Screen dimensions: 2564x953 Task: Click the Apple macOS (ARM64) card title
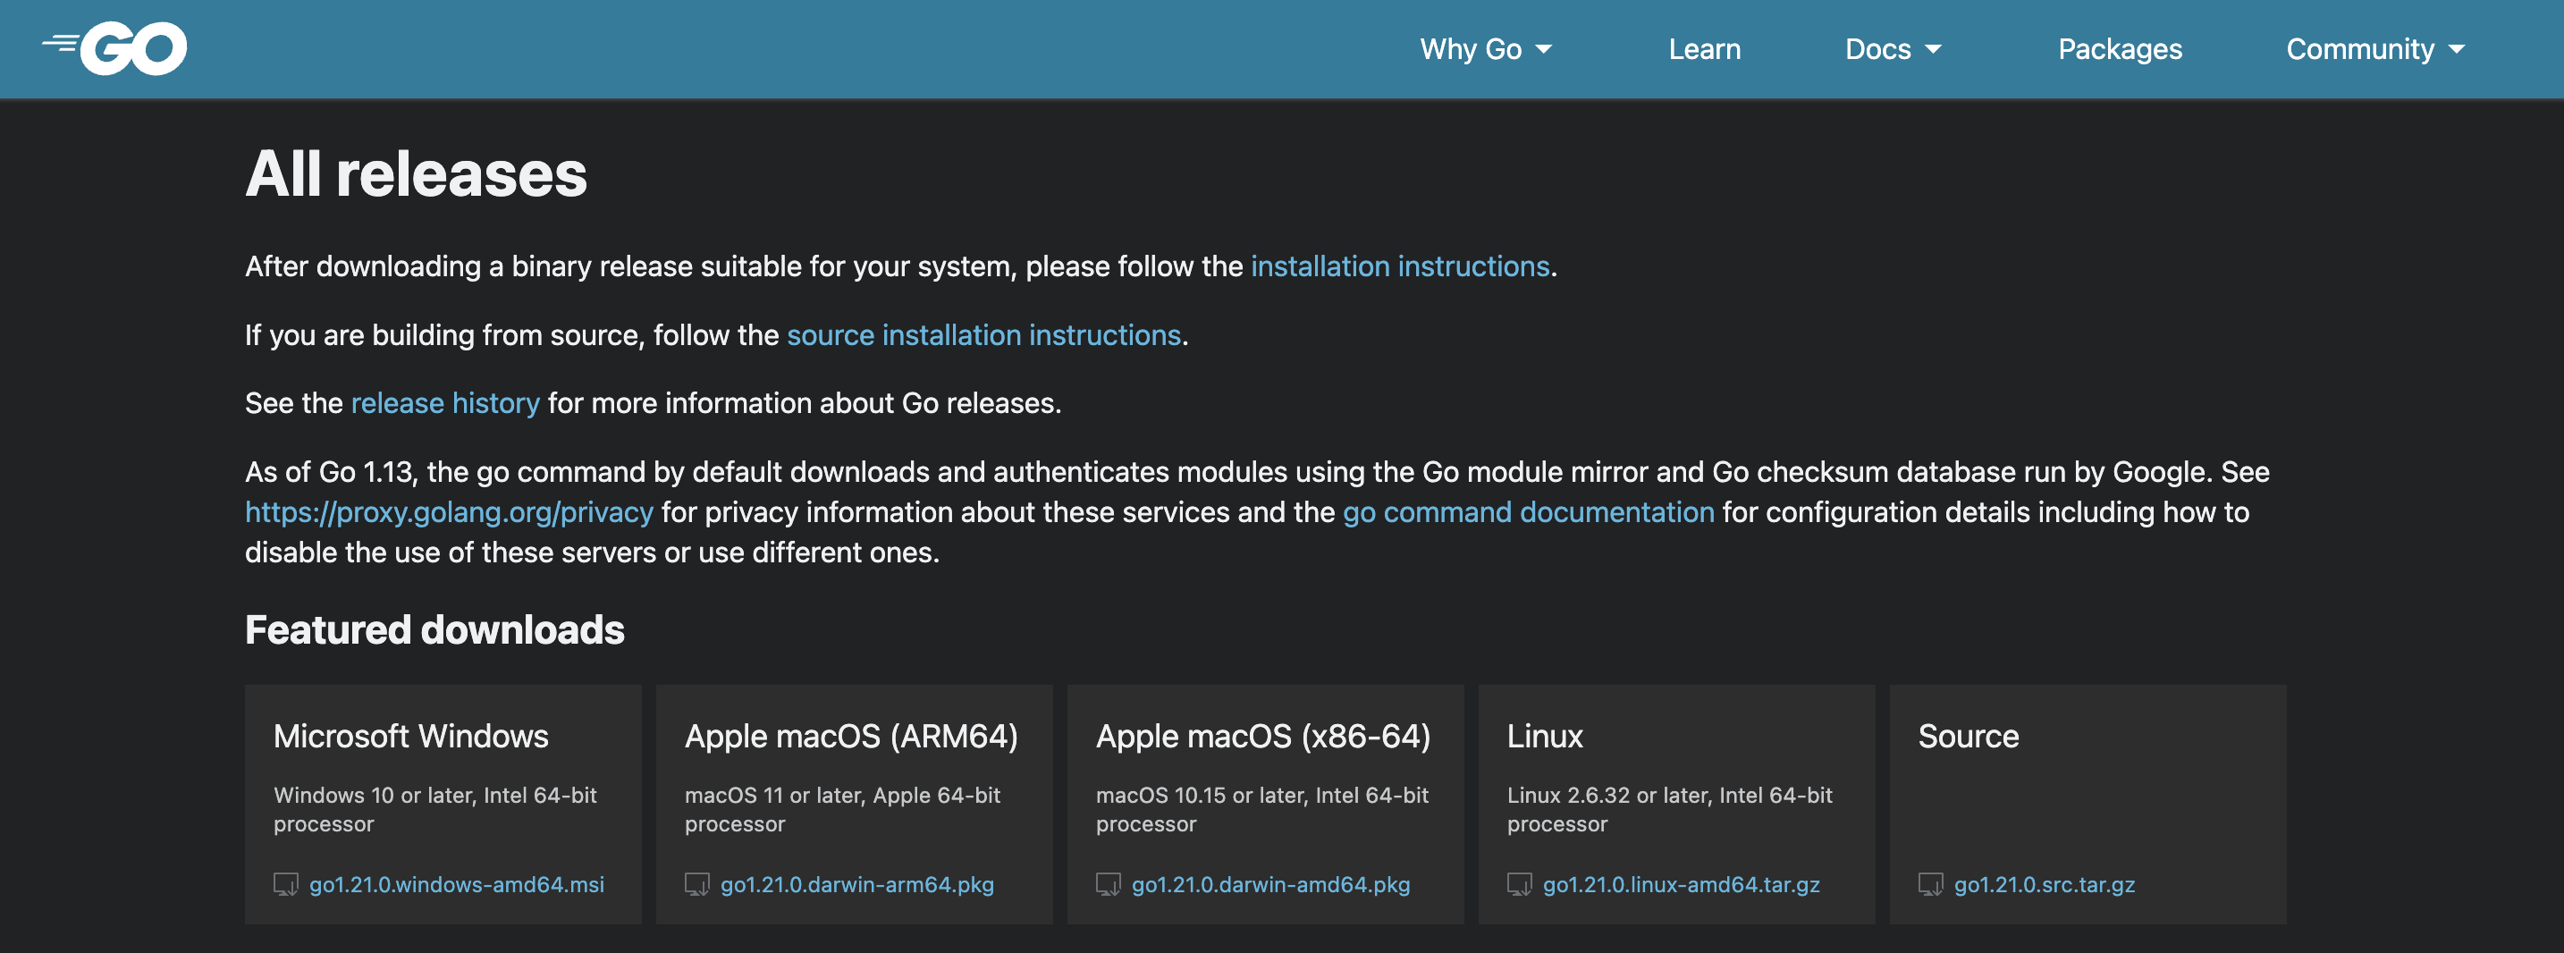[x=851, y=736]
